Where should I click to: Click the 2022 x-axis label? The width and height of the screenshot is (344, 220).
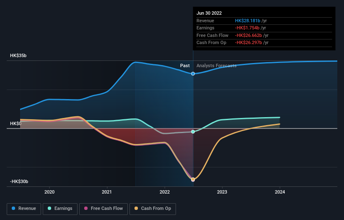(165, 192)
